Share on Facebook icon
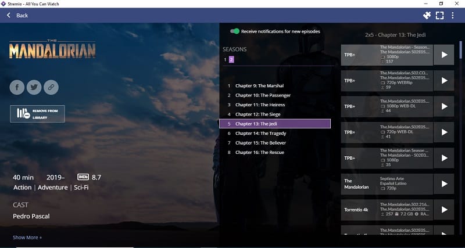 click(x=17, y=87)
